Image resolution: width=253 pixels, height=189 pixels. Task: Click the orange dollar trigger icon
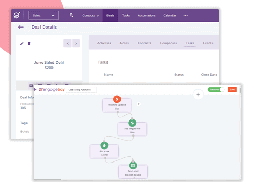click(117, 99)
